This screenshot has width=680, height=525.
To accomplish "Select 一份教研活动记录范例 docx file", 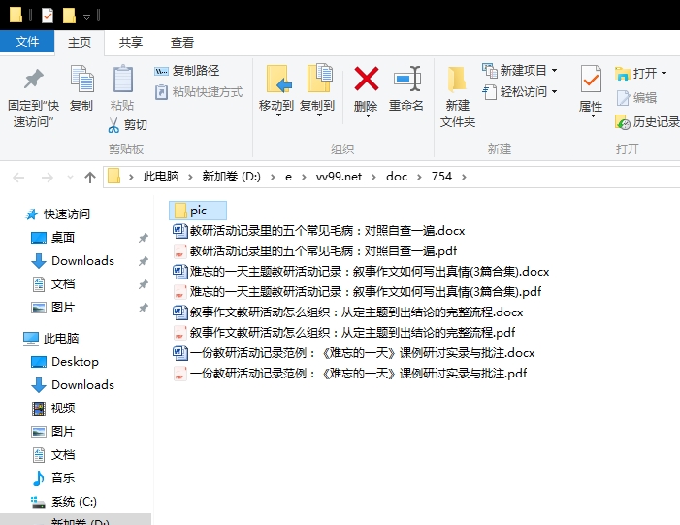I will tap(353, 352).
